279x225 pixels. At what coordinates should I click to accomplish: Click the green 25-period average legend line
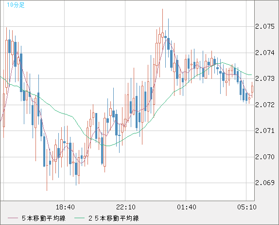[79, 218]
